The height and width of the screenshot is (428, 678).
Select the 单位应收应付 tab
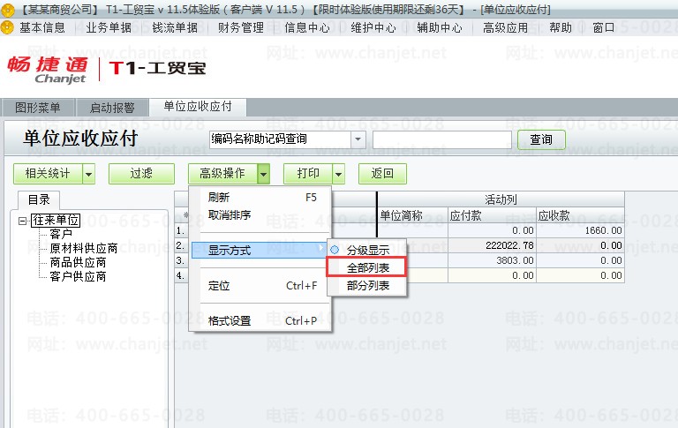pyautogui.click(x=198, y=107)
